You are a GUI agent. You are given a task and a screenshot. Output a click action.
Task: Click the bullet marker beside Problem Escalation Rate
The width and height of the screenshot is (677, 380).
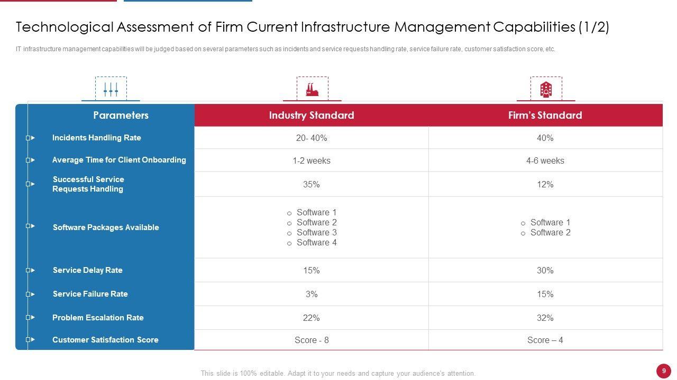30,317
